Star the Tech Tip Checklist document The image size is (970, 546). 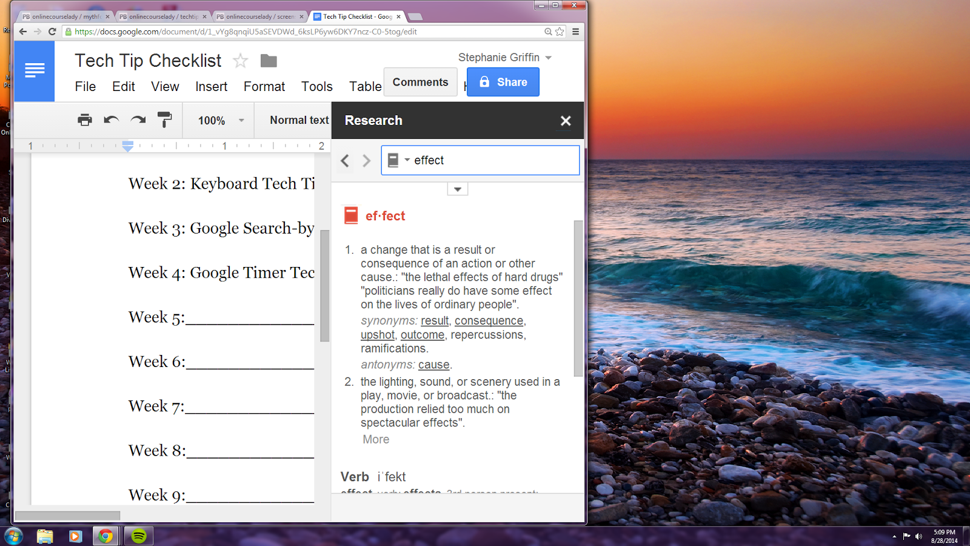point(241,61)
